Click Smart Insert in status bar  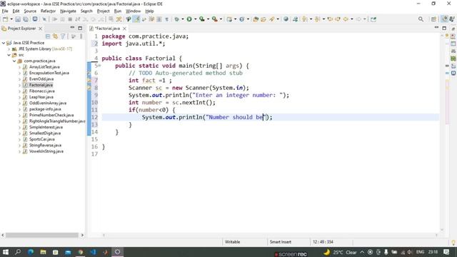point(281,242)
